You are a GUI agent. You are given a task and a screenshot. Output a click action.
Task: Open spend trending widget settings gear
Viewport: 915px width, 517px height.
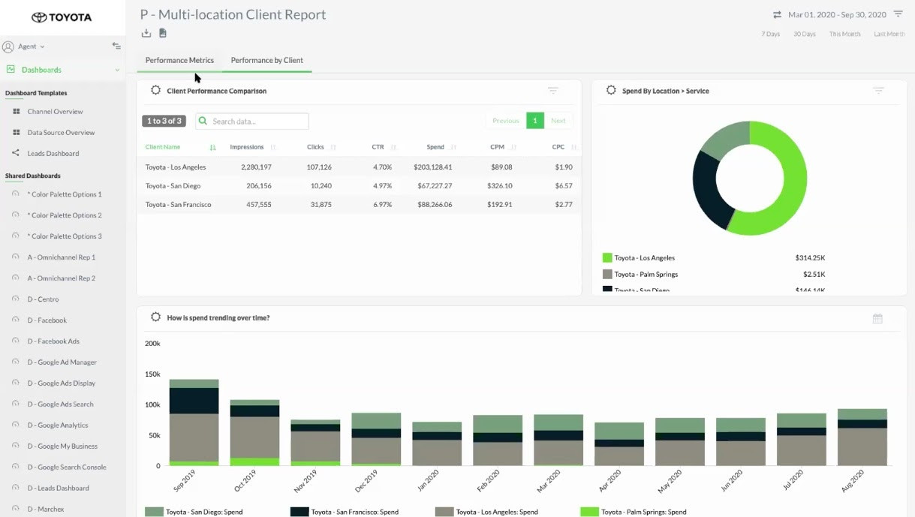155,317
